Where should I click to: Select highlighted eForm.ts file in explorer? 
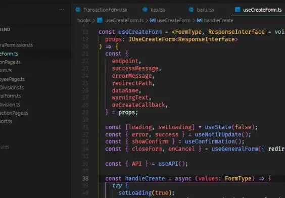tap(9, 54)
